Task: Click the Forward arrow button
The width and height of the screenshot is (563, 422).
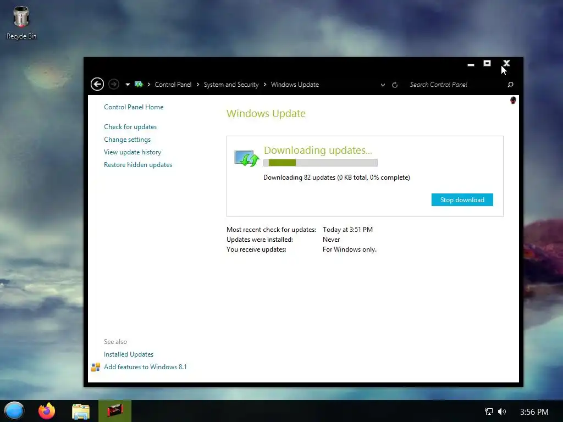Action: (x=114, y=84)
